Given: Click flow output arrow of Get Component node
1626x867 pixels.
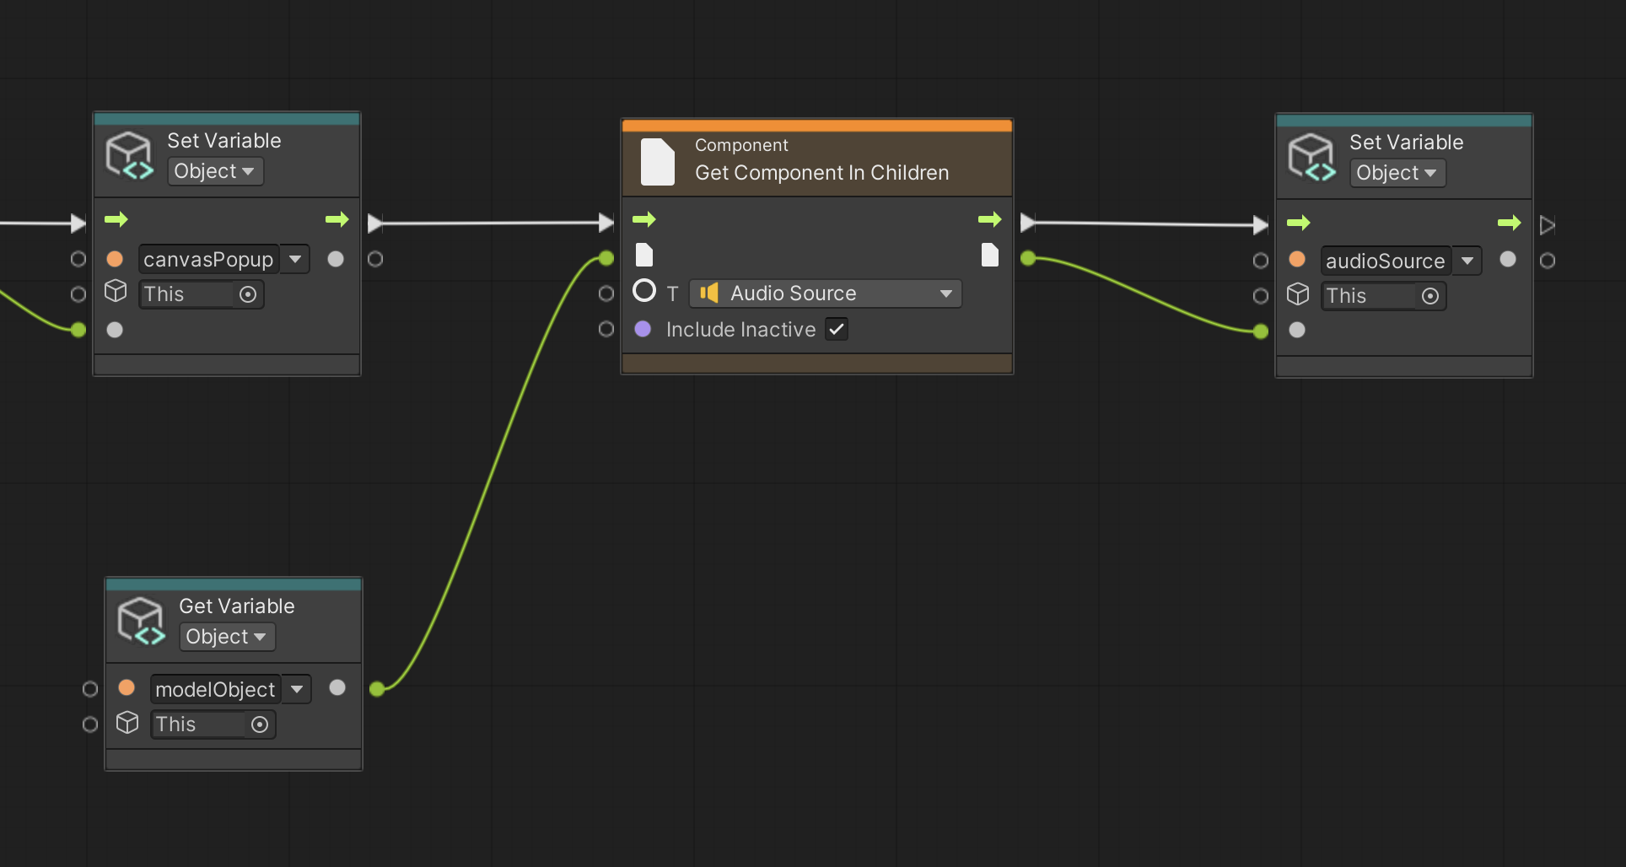Looking at the screenshot, I should click(x=989, y=219).
